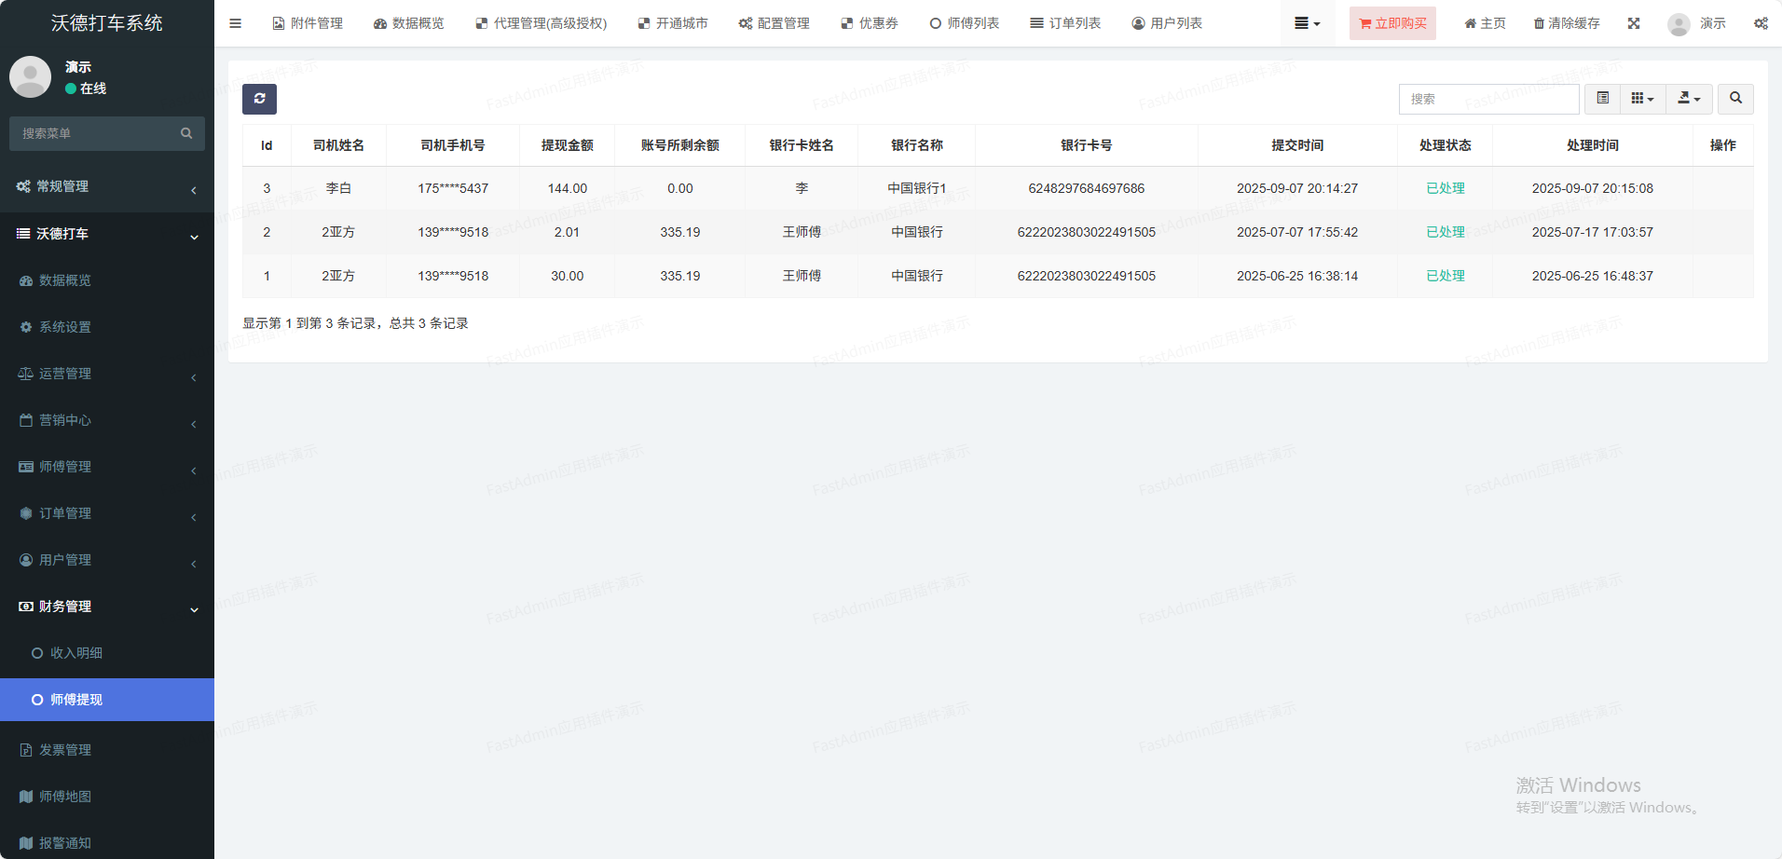1782x859 pixels.
Task: Switch to the 订单列表 tab
Action: tap(1065, 23)
